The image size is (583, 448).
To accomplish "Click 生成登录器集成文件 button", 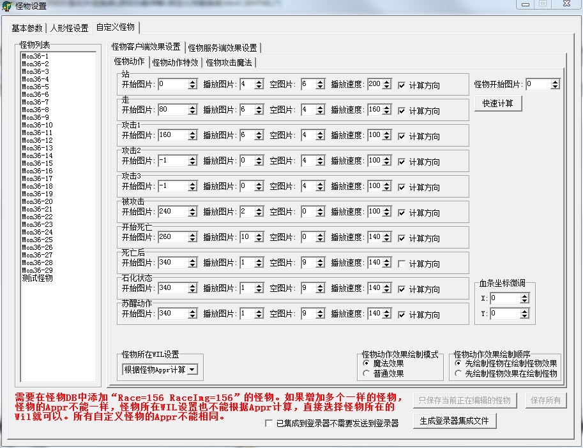I will point(454,421).
